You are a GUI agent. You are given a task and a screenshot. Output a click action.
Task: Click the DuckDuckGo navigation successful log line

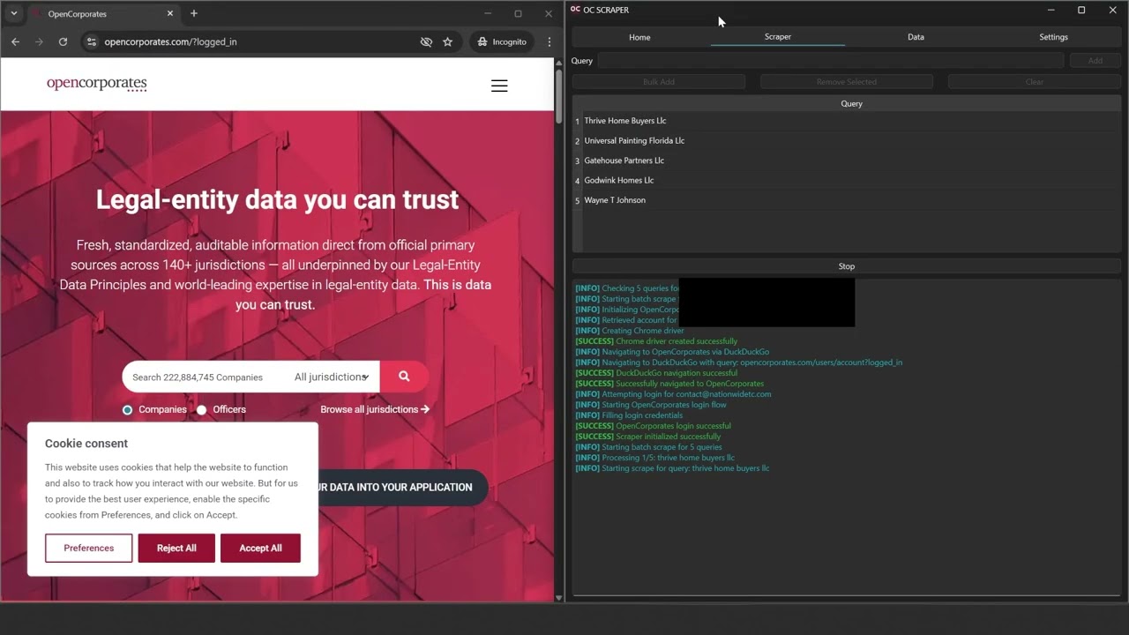point(656,373)
